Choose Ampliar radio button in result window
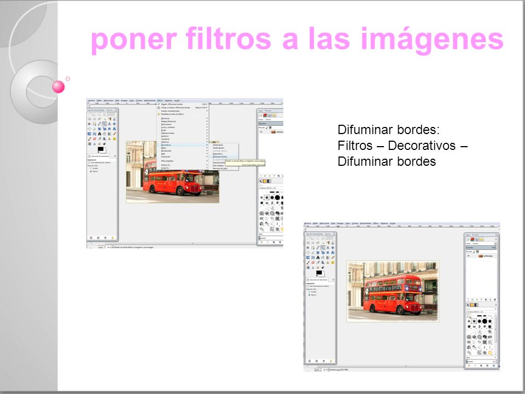 pyautogui.click(x=310, y=292)
